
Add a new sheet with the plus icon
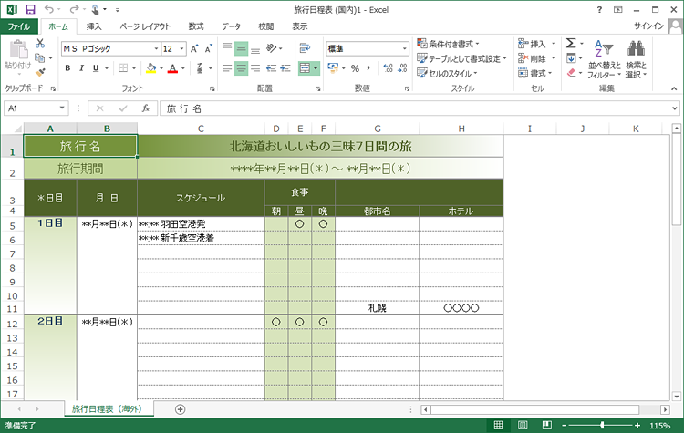(181, 409)
